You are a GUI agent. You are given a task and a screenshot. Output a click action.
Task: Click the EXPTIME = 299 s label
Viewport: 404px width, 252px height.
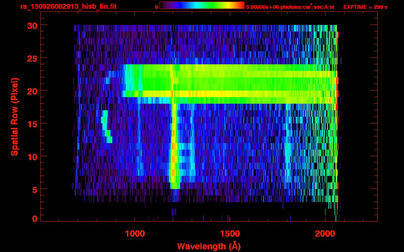click(x=365, y=7)
